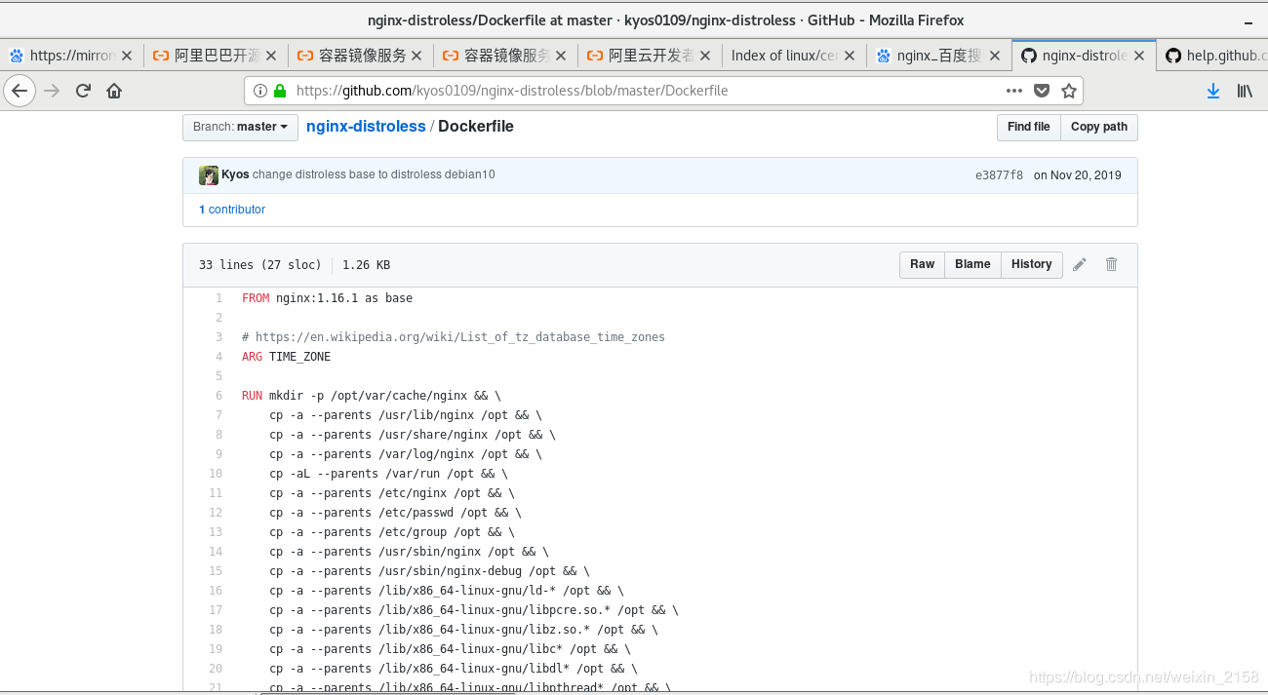Click cp libpcre.so.* code line
Screen dimensions: 1268x695
pyautogui.click(x=473, y=610)
